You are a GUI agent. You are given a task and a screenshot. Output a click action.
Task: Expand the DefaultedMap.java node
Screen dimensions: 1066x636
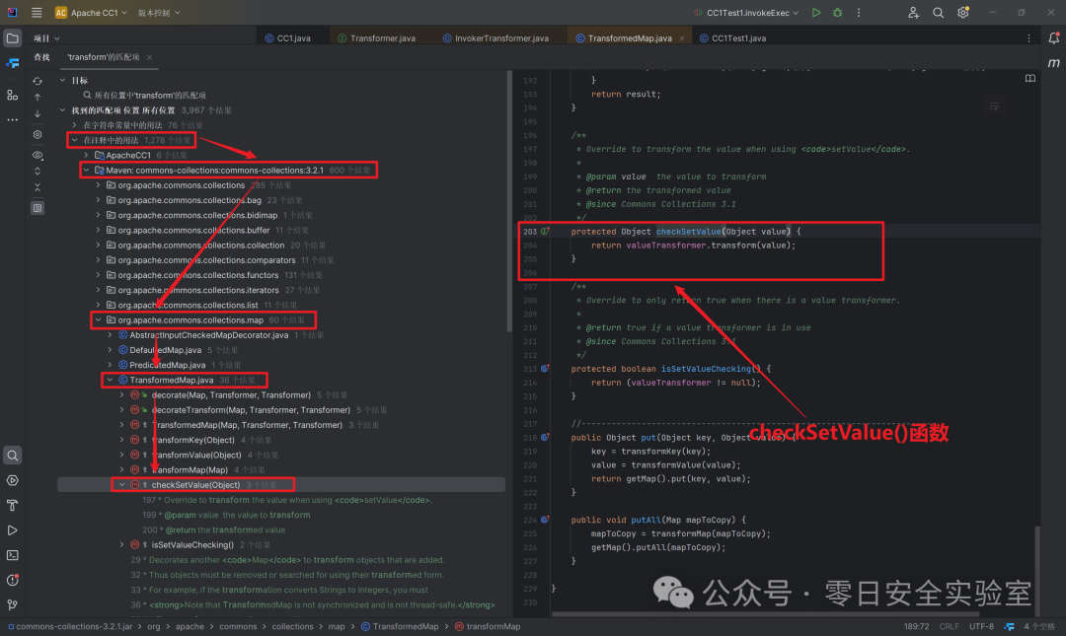110,349
